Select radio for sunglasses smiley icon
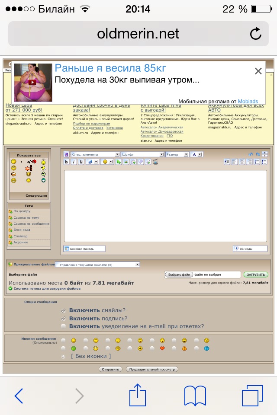This screenshot has width=277, height=415. pyautogui.click(x=108, y=348)
